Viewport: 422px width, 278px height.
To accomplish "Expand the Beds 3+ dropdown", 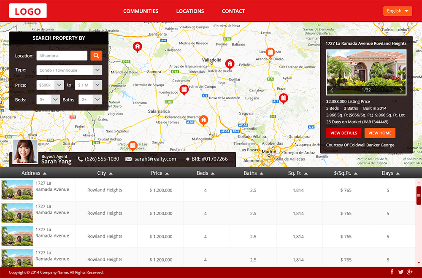I will pyautogui.click(x=48, y=100).
